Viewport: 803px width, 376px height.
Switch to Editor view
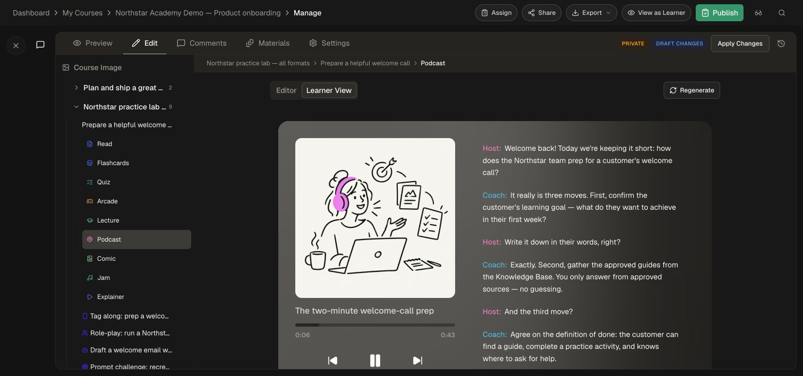click(x=286, y=90)
